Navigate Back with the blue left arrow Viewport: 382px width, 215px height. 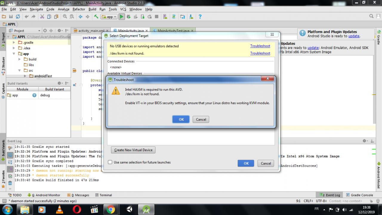pyautogui.click(x=81, y=17)
